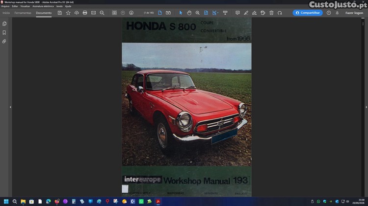
Task: Expand the left navigation pane arrow
Action: 10,107
